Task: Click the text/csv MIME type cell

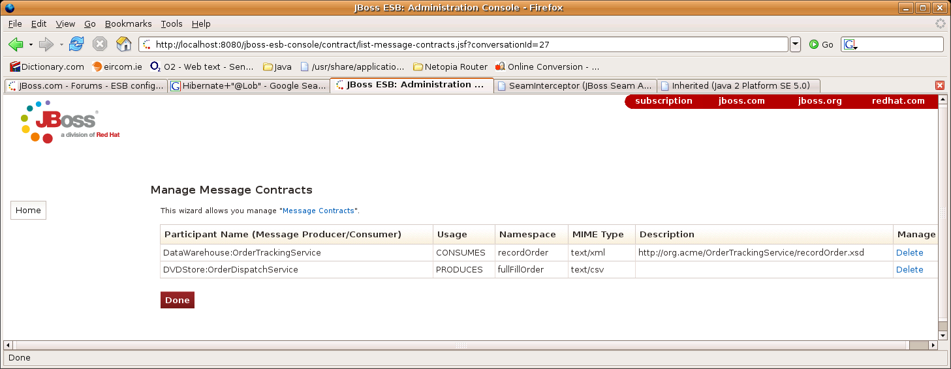Action: tap(601, 270)
